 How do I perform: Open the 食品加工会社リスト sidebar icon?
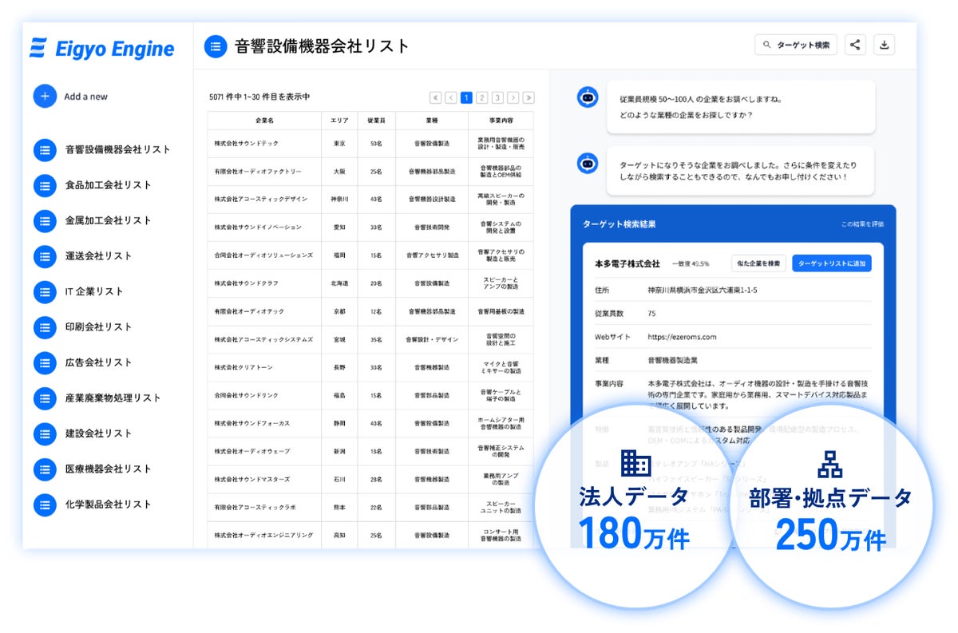(x=45, y=185)
